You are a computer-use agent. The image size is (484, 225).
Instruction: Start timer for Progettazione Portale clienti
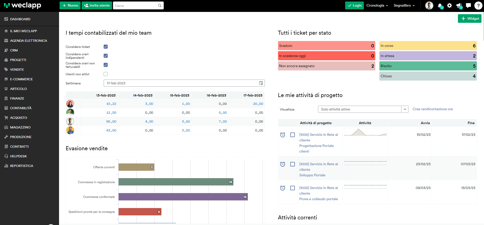[283, 135]
